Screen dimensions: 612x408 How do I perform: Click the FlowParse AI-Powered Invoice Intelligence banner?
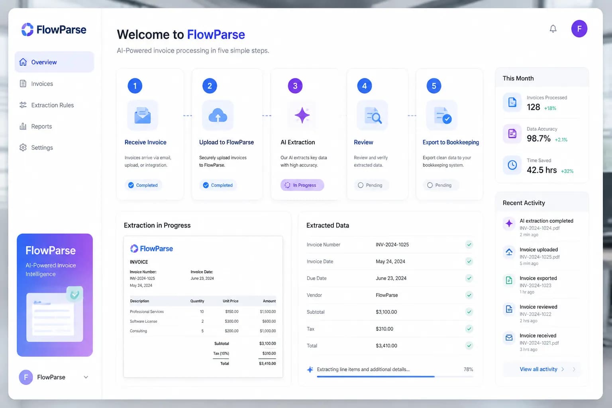pyautogui.click(x=55, y=295)
